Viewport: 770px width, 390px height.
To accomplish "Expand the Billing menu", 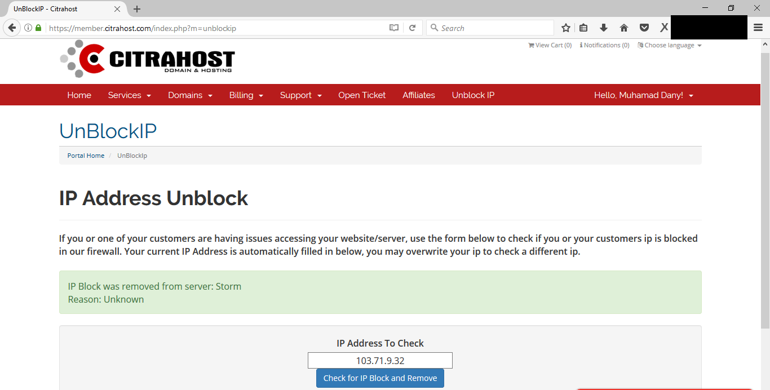I will pos(246,95).
